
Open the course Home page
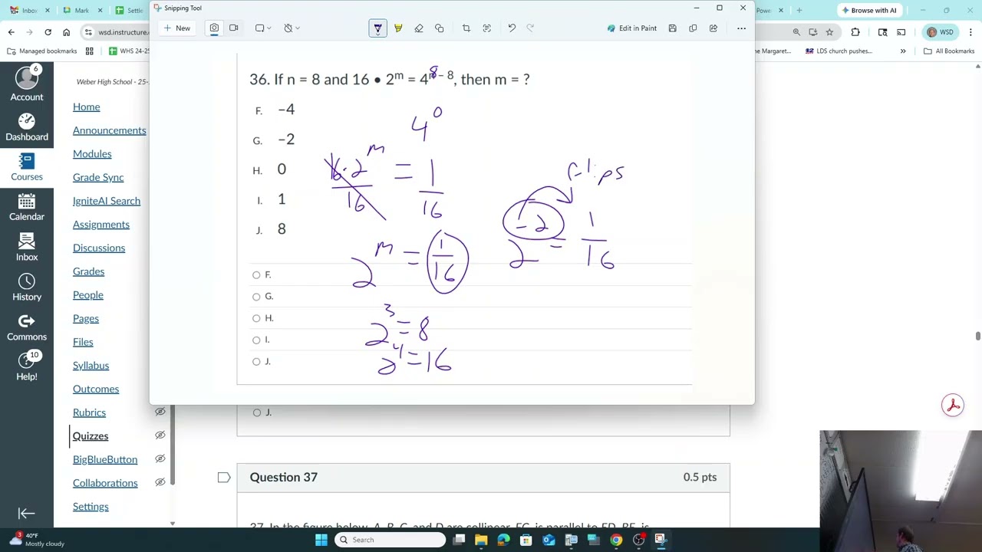point(86,107)
